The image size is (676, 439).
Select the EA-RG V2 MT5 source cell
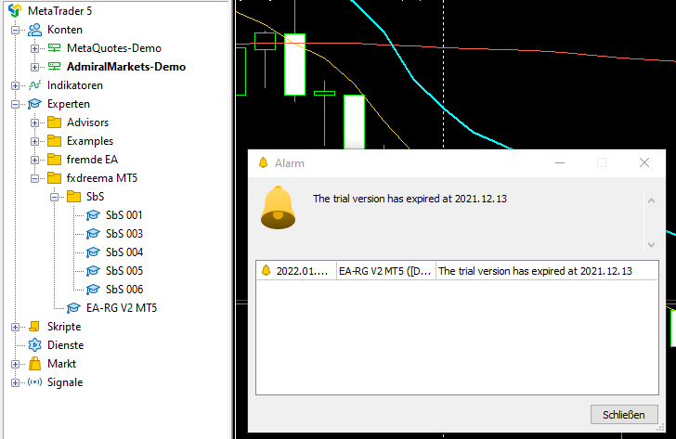click(386, 271)
